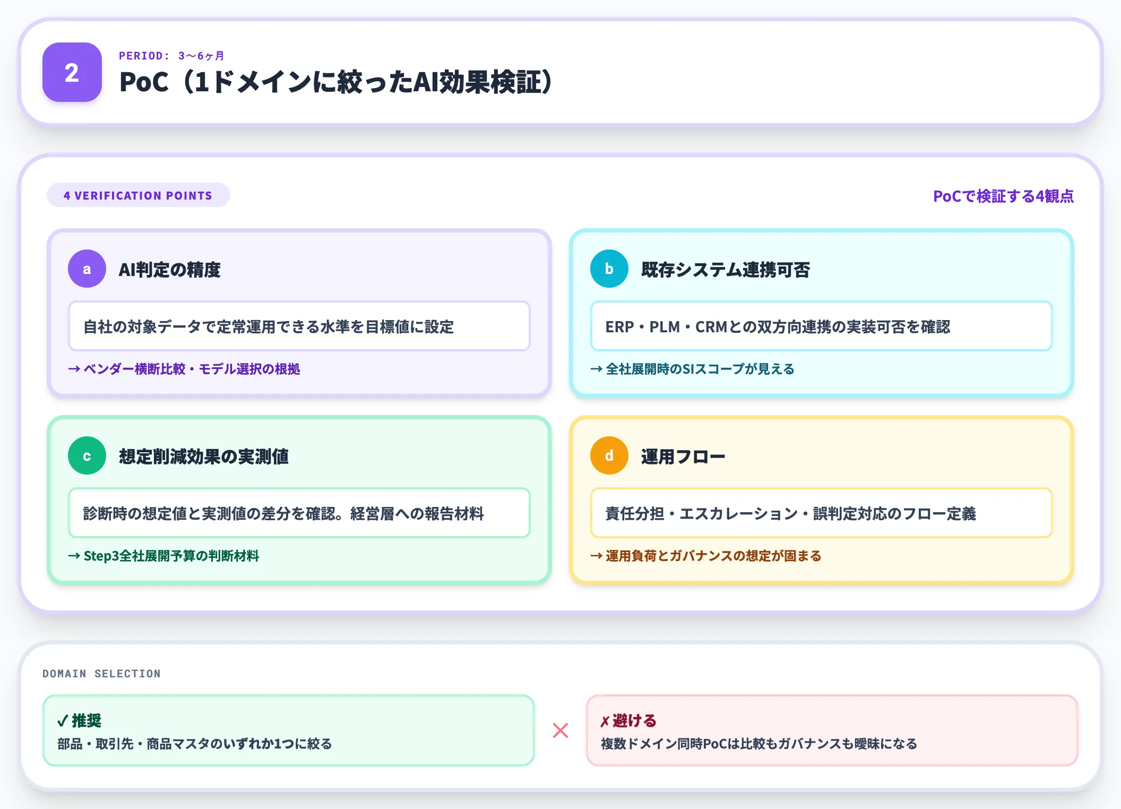Click the green circle badge labeled c
The height and width of the screenshot is (809, 1121).
point(87,455)
